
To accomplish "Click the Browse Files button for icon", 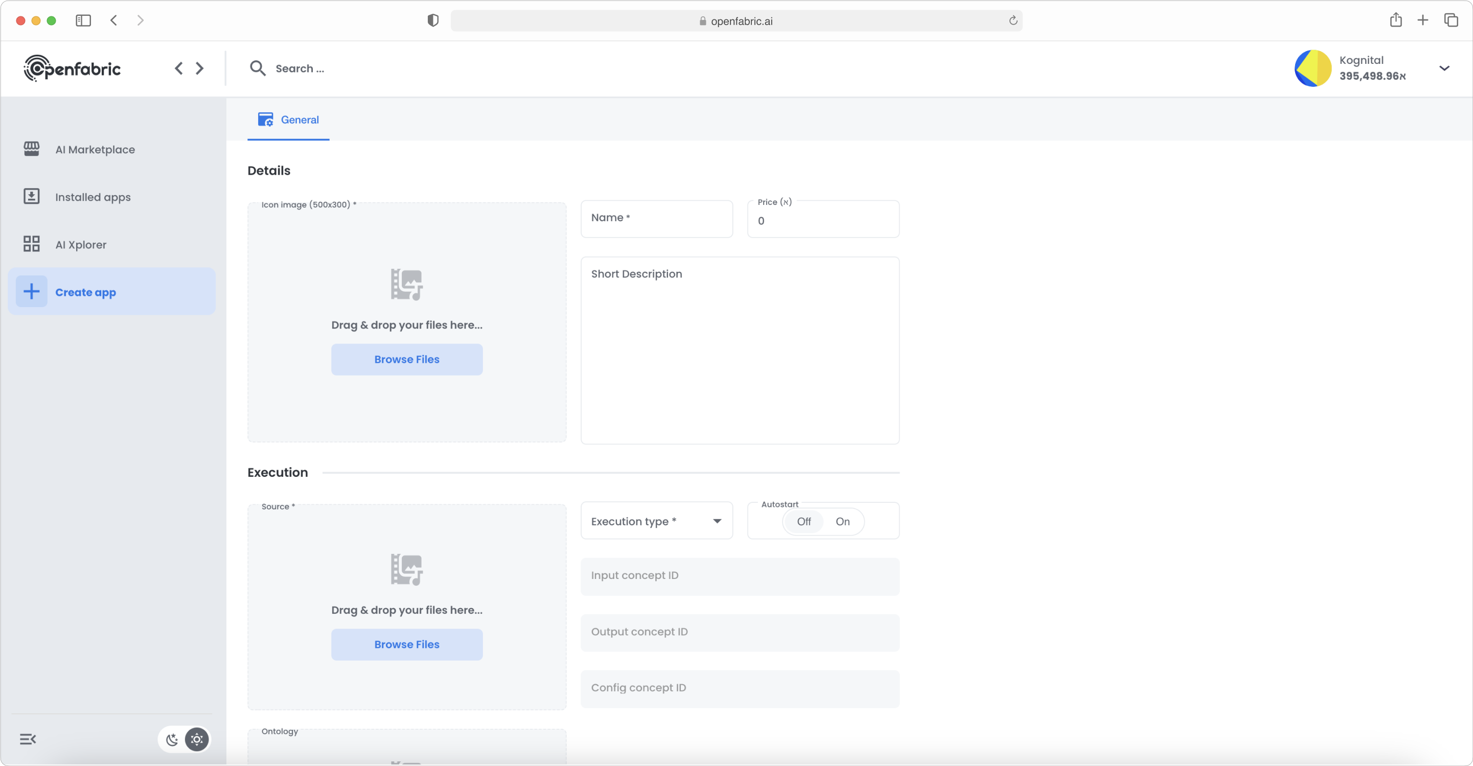I will tap(406, 359).
